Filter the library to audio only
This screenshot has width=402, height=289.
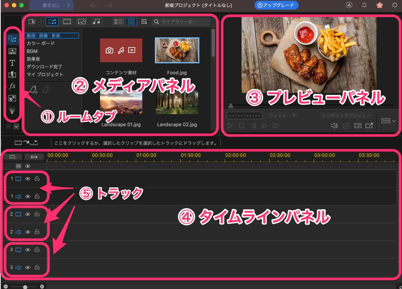(97, 21)
